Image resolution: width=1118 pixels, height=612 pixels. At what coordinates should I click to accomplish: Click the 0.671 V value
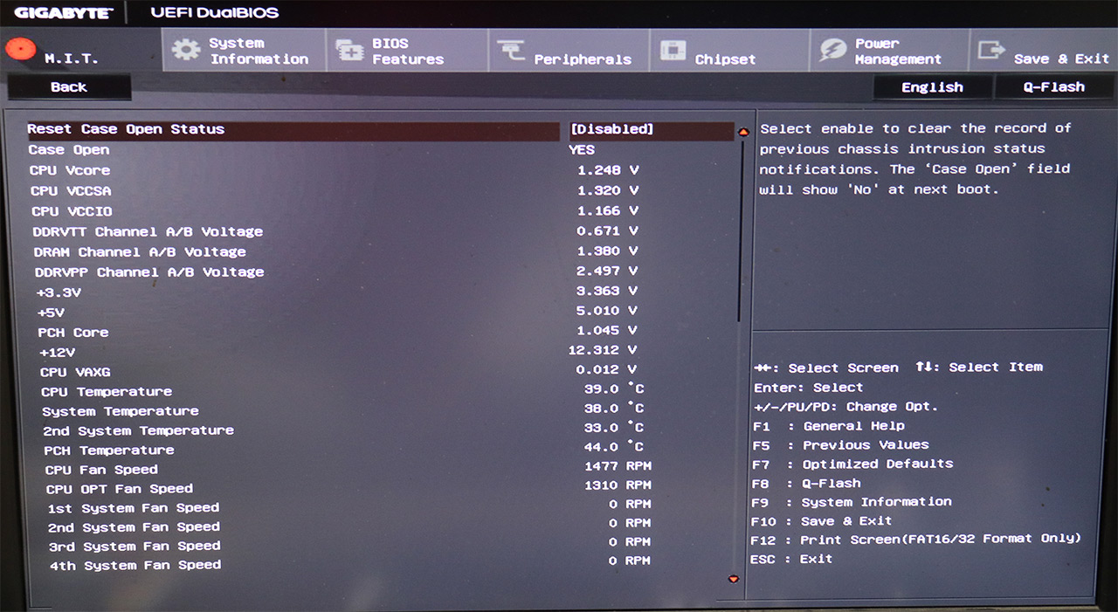pyautogui.click(x=608, y=230)
